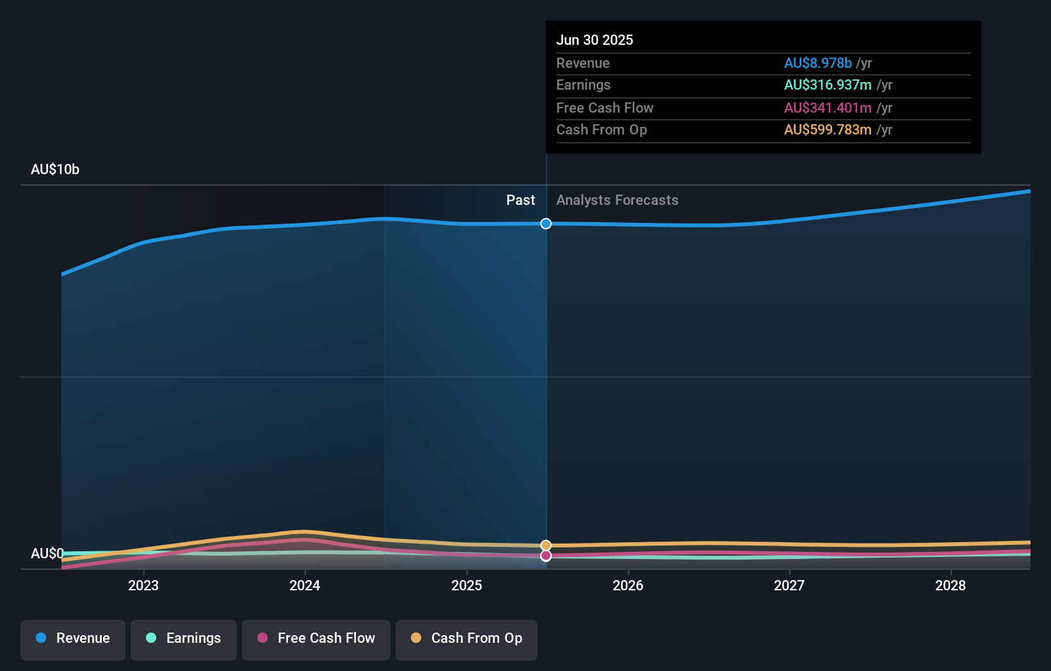The width and height of the screenshot is (1051, 671).
Task: Click the Revenue value in the tooltip
Action: [x=818, y=63]
